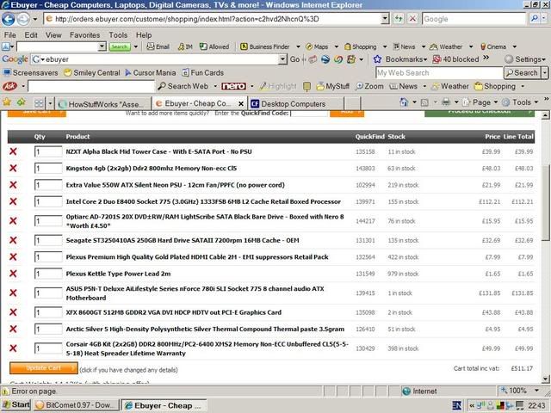The height and width of the screenshot is (413, 551).
Task: Open the Google Bookmarks dropdown
Action: pos(400,59)
